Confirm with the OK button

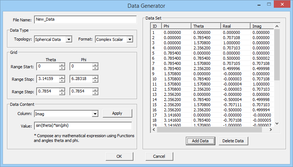click(119, 156)
